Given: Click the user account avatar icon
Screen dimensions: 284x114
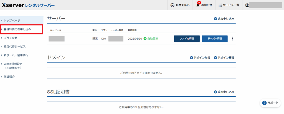Looking at the screenshot, I should coord(247,5).
